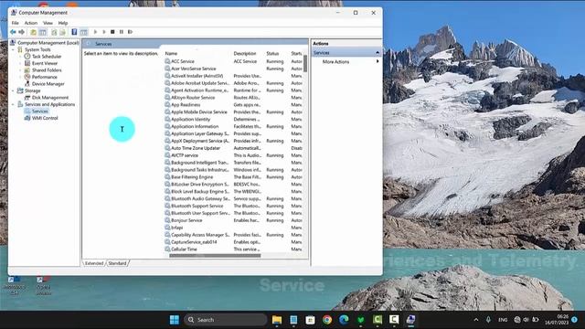Click the horizontal scrollbar of services list
Viewport: 585px width, 329px height.
click(215, 256)
